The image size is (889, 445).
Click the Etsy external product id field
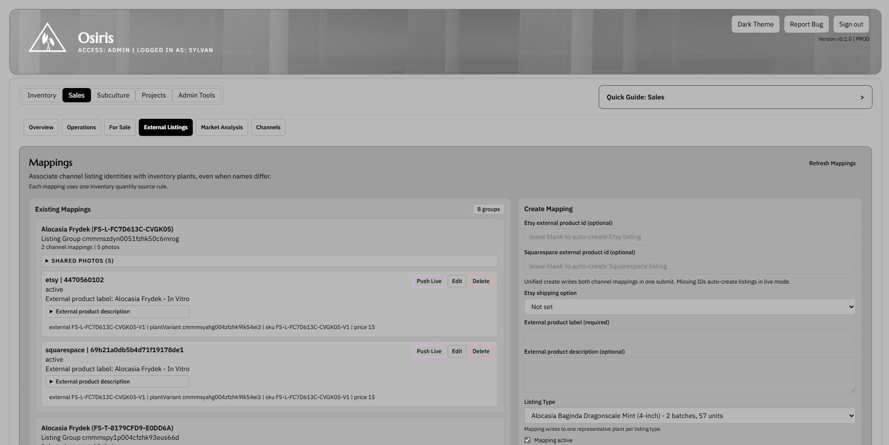point(689,237)
